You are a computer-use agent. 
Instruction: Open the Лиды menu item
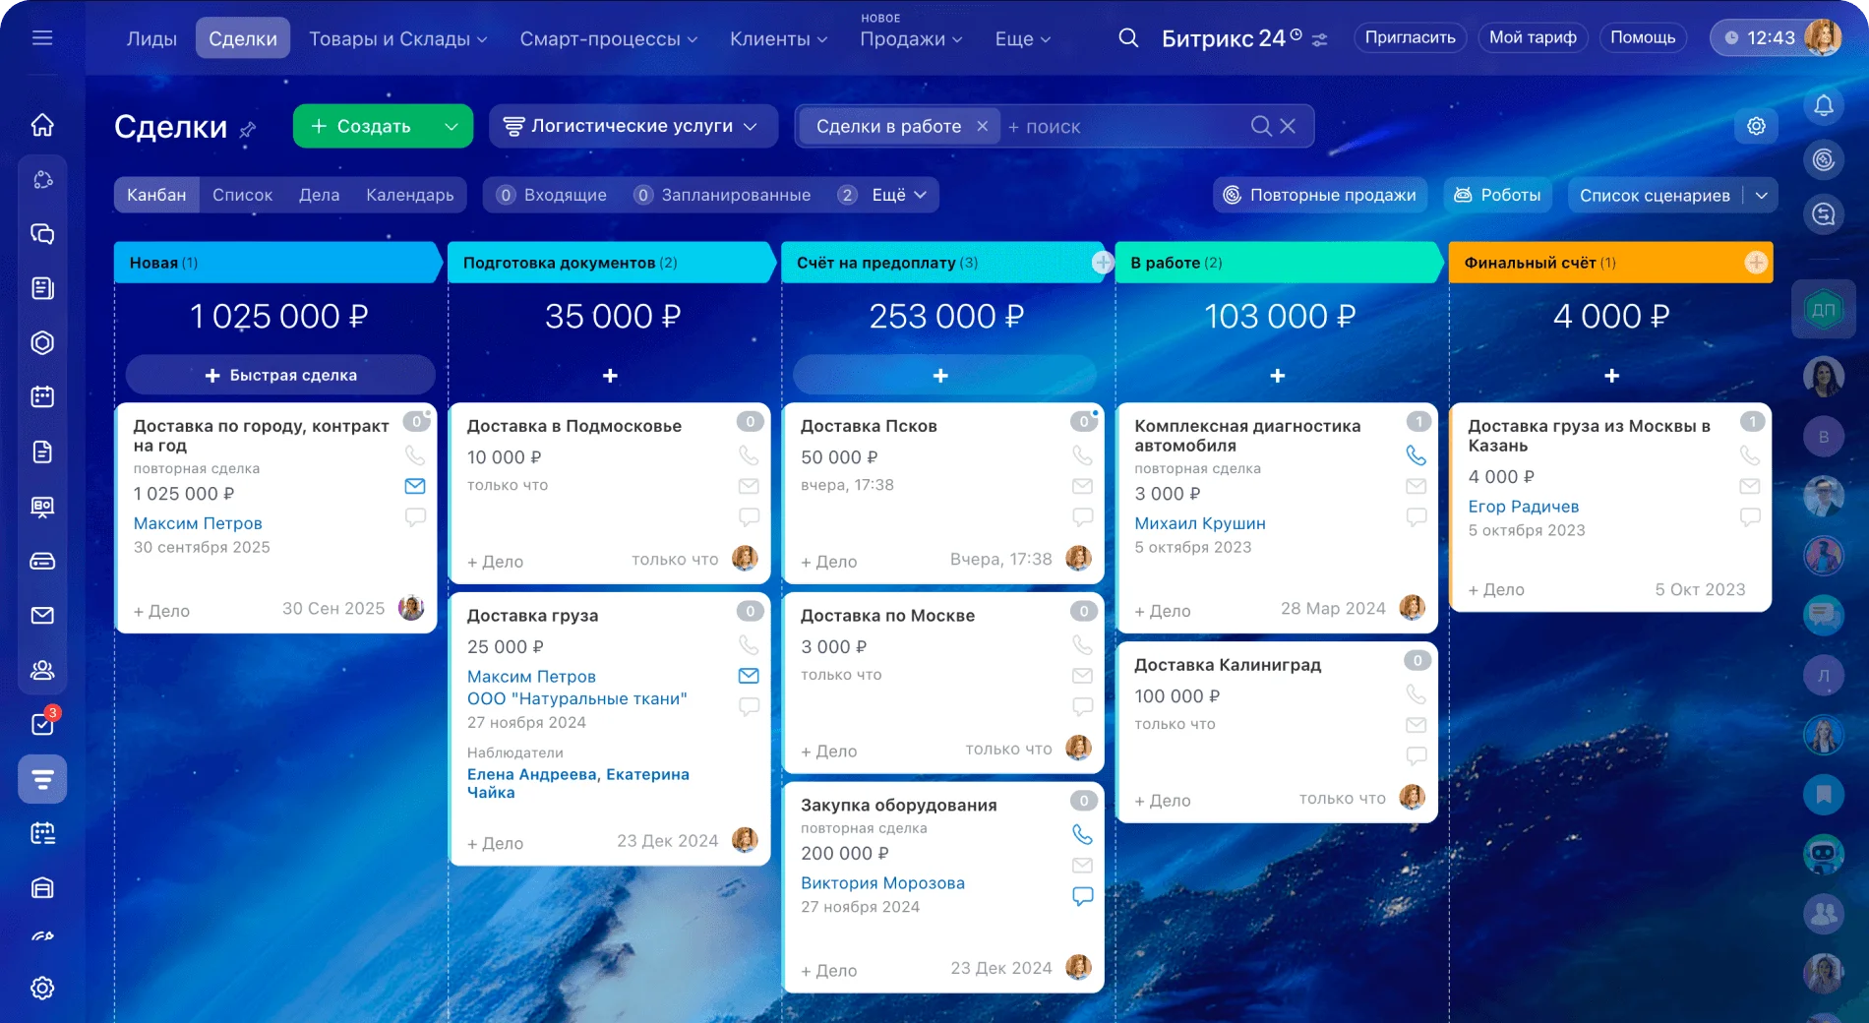click(x=151, y=38)
